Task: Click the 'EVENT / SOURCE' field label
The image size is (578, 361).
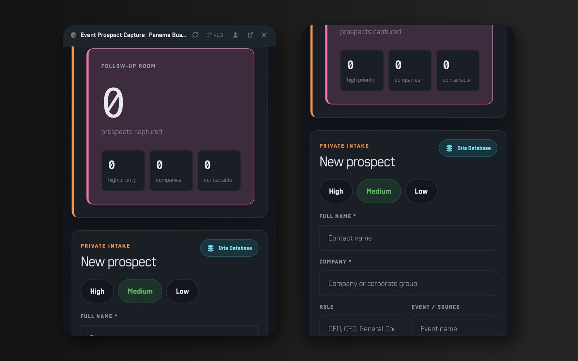Action: pos(436,307)
